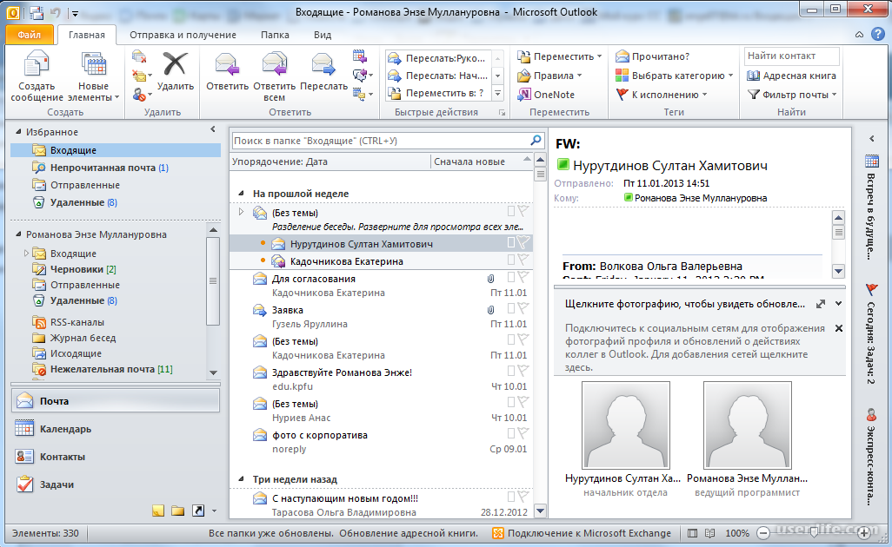Viewport: 892px width, 547px height.
Task: Click the flag for the Заявка message
Action: pyautogui.click(x=523, y=308)
